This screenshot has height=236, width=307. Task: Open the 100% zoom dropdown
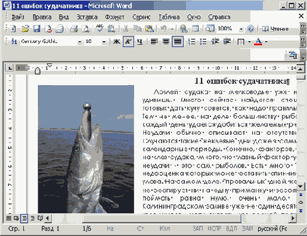click(x=241, y=29)
